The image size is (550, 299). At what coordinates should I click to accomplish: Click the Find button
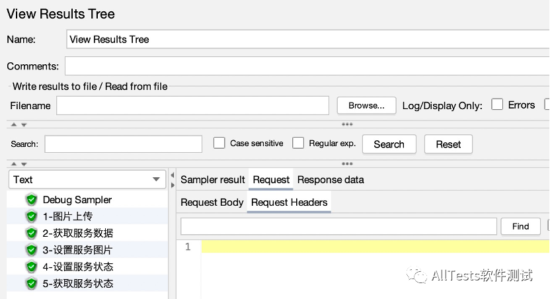520,226
